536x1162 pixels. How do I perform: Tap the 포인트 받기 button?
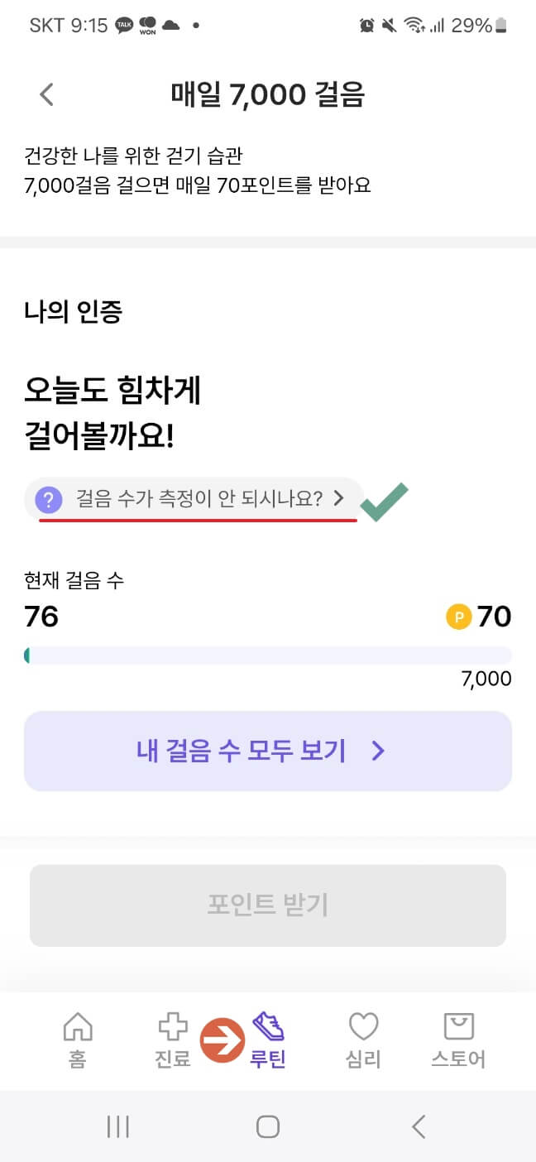[268, 905]
